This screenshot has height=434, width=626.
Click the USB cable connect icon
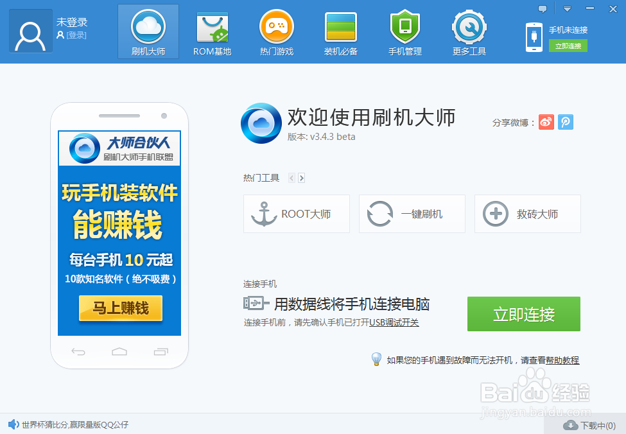[x=256, y=304]
